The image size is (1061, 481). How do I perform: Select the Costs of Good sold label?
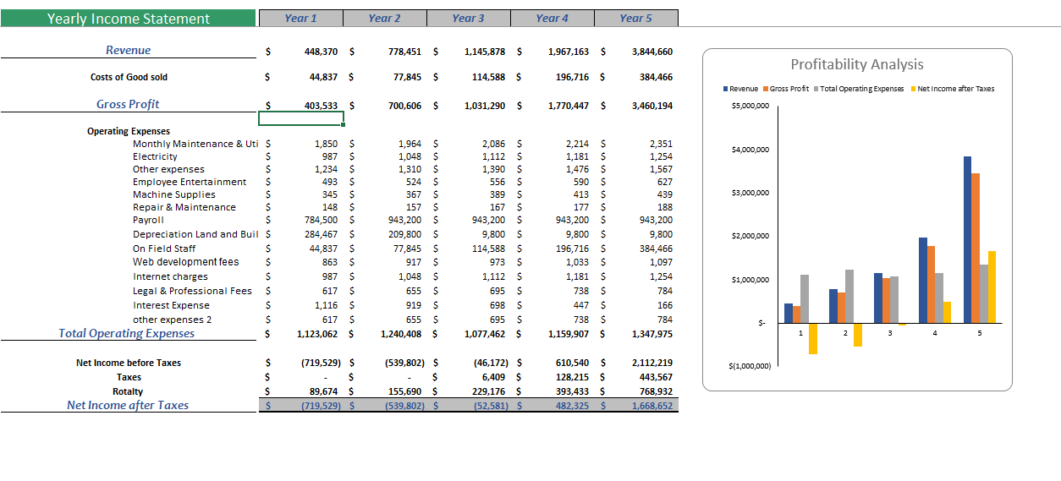(x=129, y=77)
